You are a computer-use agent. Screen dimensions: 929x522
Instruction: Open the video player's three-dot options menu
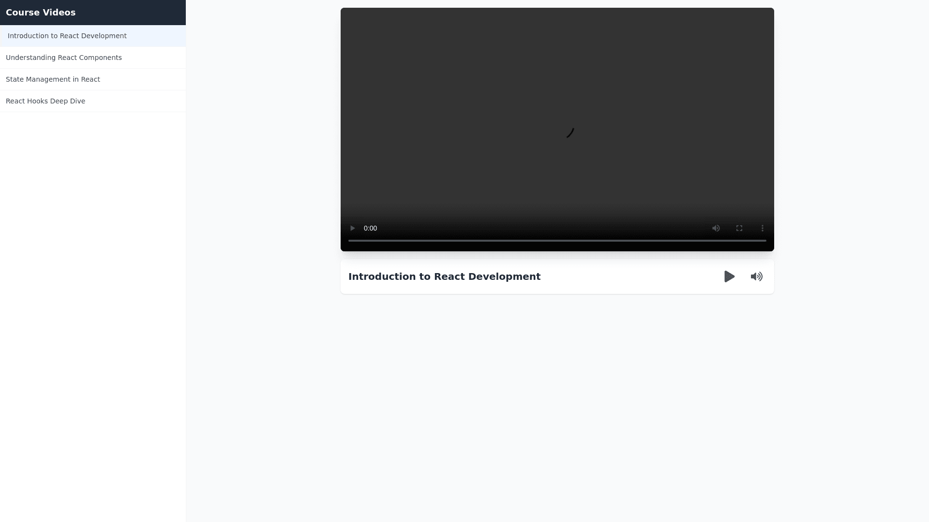point(763,228)
